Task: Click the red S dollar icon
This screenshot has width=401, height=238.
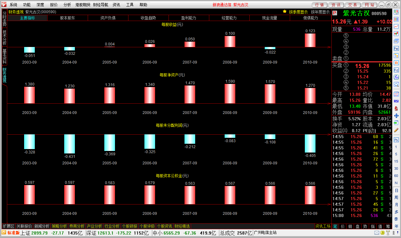Action: [396, 108]
